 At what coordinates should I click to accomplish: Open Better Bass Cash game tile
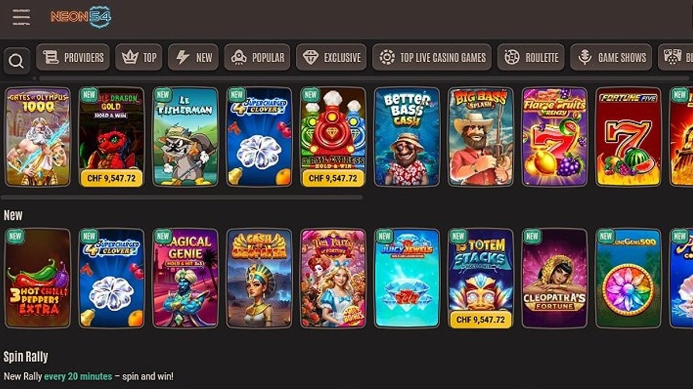(x=407, y=137)
